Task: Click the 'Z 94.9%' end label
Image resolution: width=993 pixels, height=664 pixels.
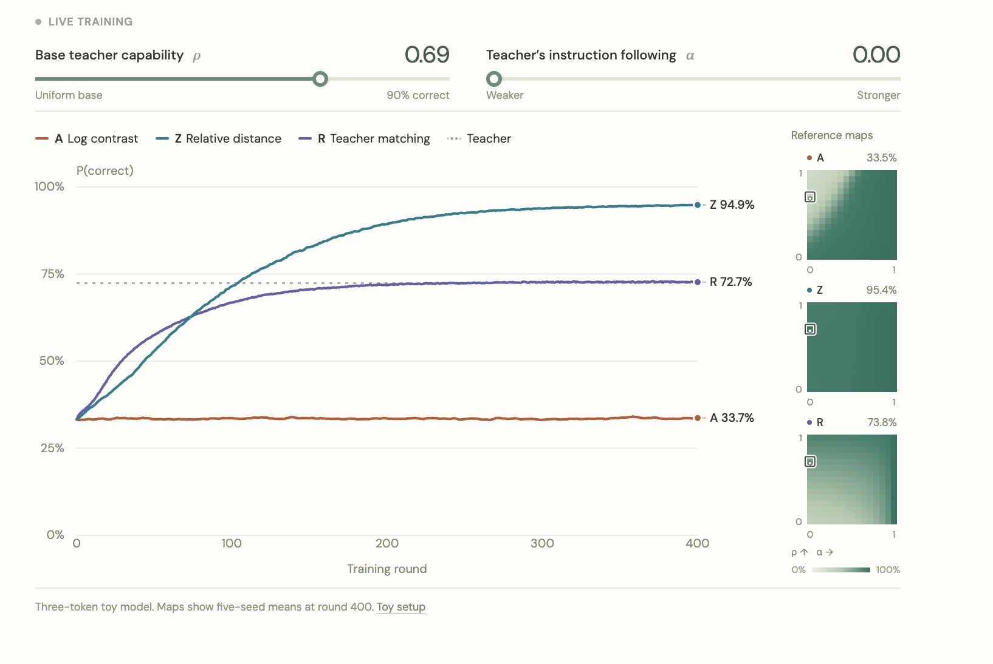Action: [732, 205]
